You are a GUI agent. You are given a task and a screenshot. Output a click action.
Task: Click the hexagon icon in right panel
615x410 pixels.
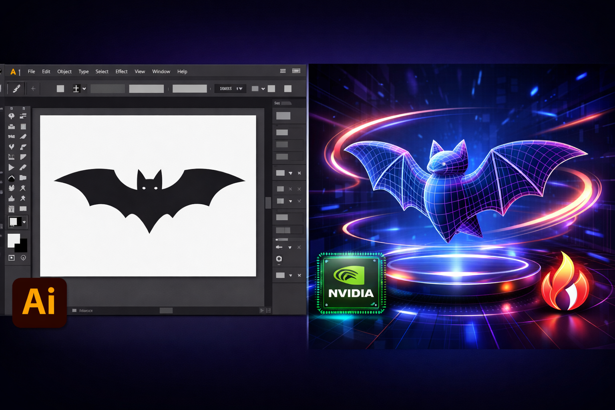coord(279,259)
